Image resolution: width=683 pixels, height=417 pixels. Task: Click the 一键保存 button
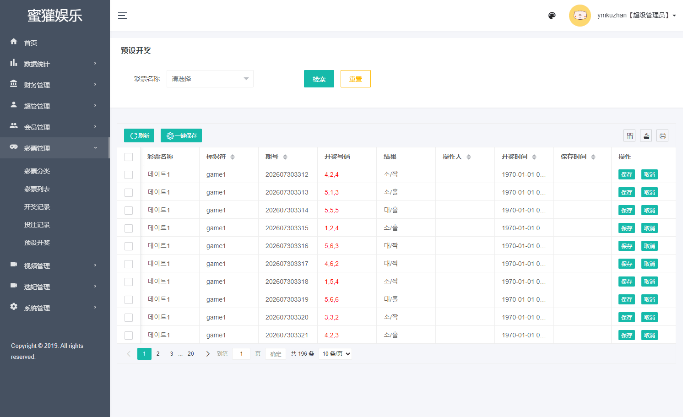click(181, 135)
